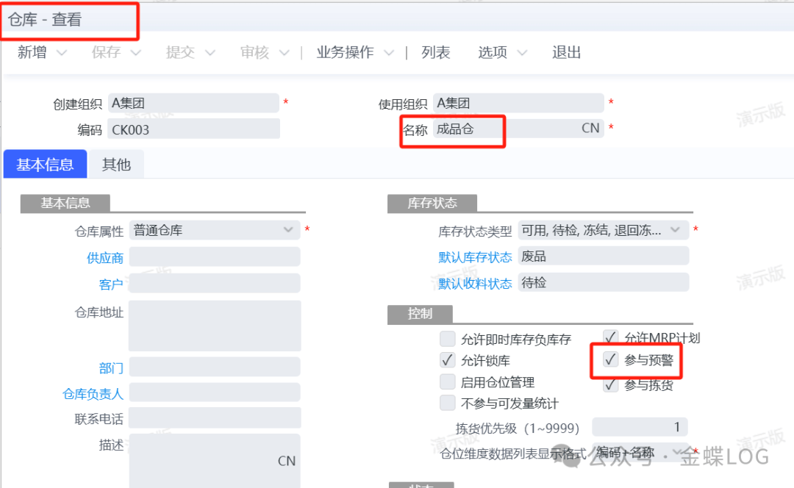
Task: Toggle the 参与拣货 checkbox
Action: click(610, 384)
